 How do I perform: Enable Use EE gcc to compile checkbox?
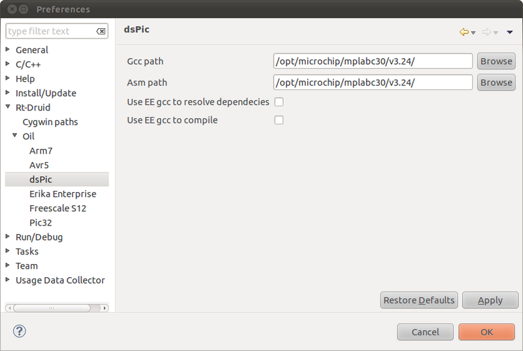click(279, 120)
